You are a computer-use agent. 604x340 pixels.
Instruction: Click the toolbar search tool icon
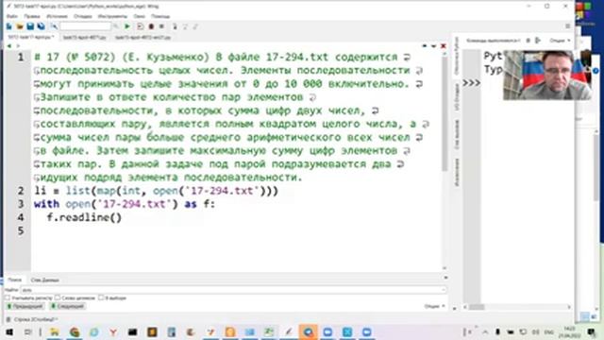(x=54, y=26)
